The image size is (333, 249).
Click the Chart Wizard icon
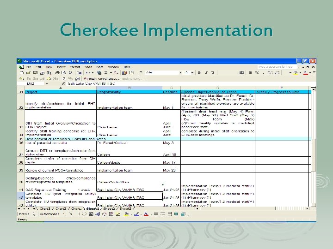[124, 73]
